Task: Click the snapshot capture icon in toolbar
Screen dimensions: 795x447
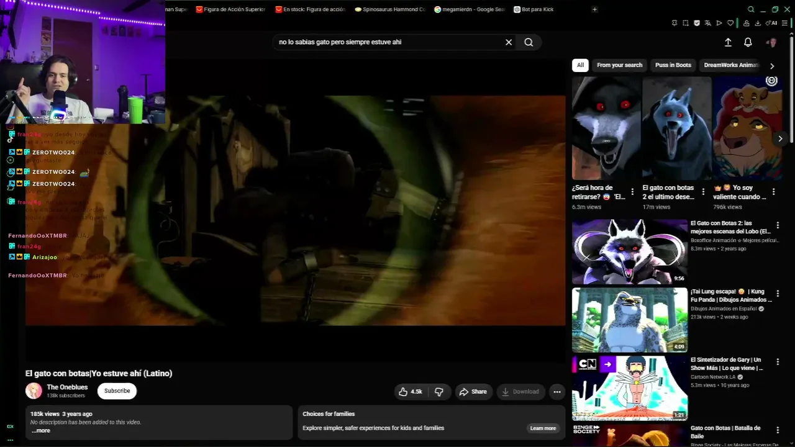Action: click(x=686, y=23)
